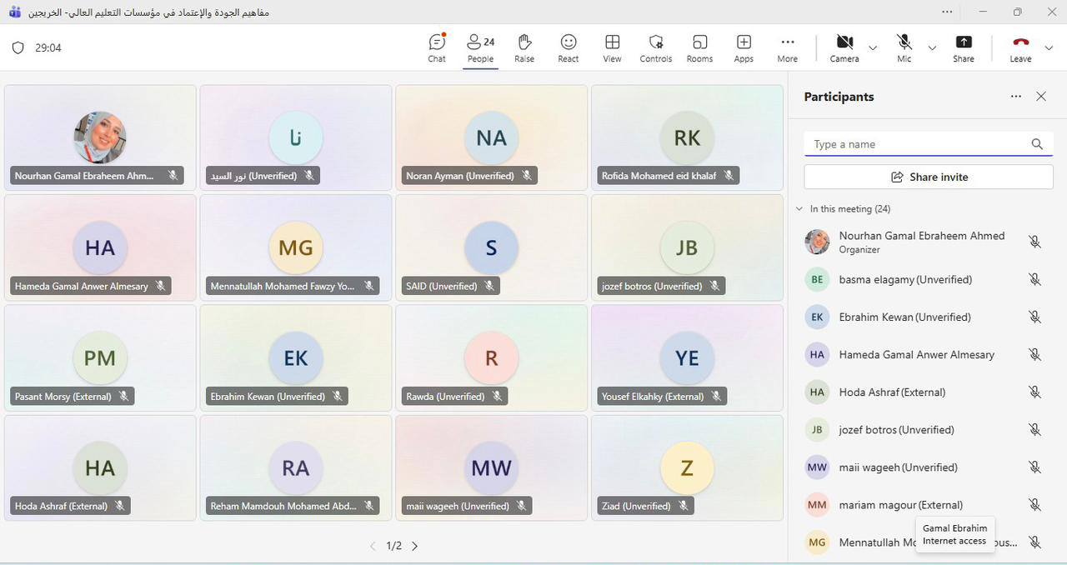This screenshot has width=1067, height=565.
Task: Change the meeting View layout
Action: (612, 48)
